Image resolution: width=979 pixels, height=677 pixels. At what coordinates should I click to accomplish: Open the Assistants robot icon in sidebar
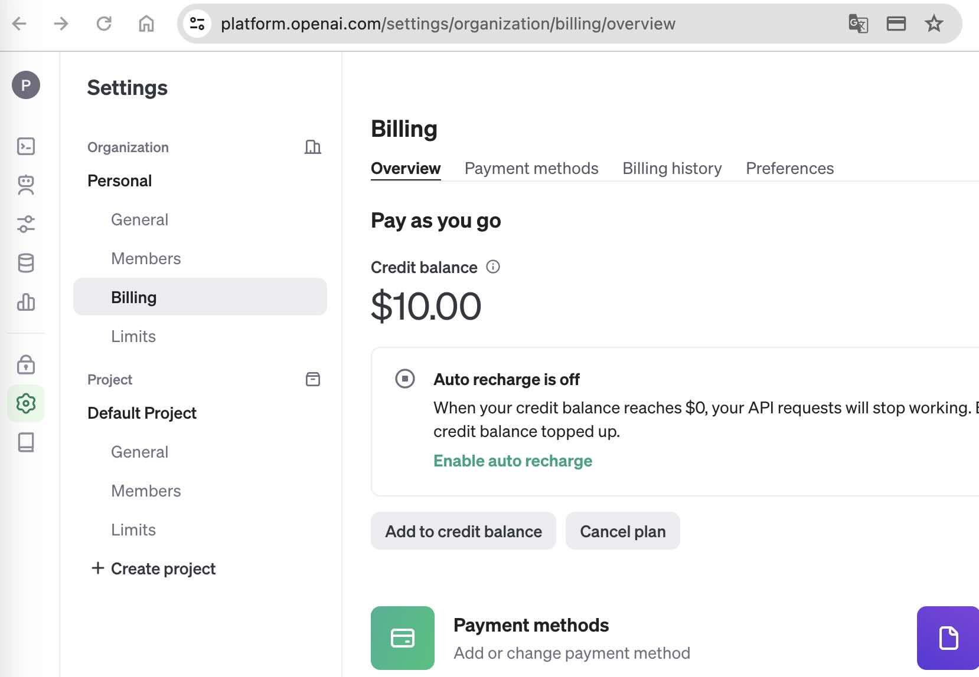point(26,185)
